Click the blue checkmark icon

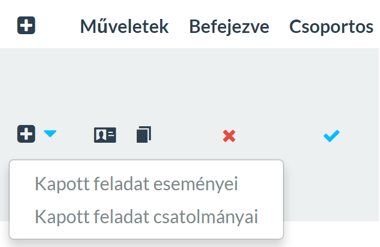(331, 135)
